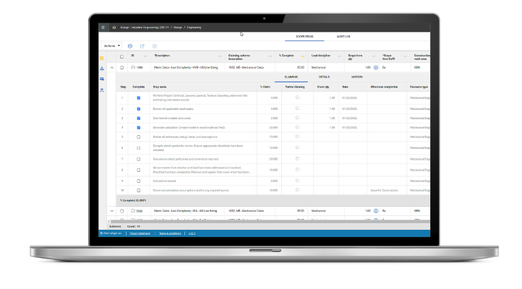This screenshot has height=289, width=522.
Task: Open the Privacy Statement link in the footer
Action: 140,233
